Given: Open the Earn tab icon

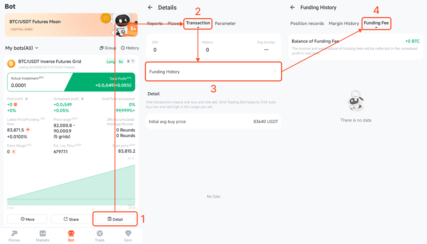Looking at the screenshot, I should point(128,233).
